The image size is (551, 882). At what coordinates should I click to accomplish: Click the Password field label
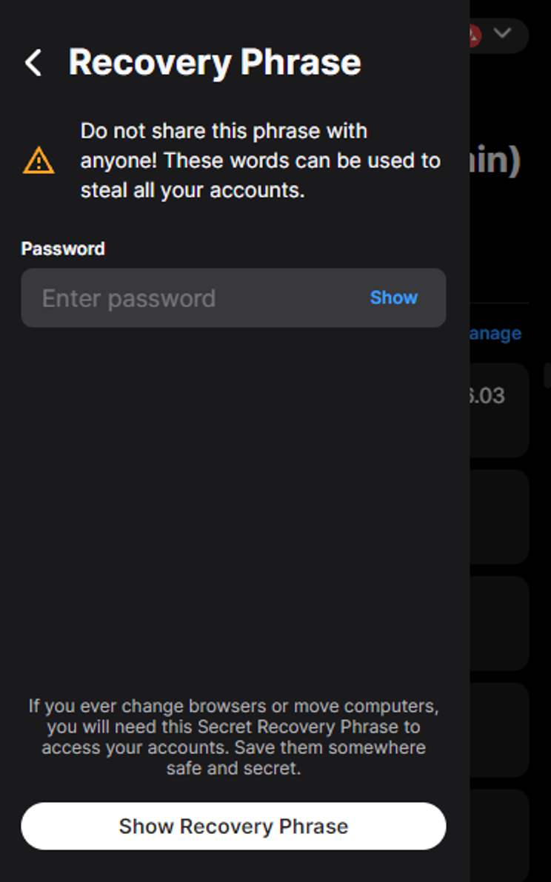pyautogui.click(x=63, y=249)
